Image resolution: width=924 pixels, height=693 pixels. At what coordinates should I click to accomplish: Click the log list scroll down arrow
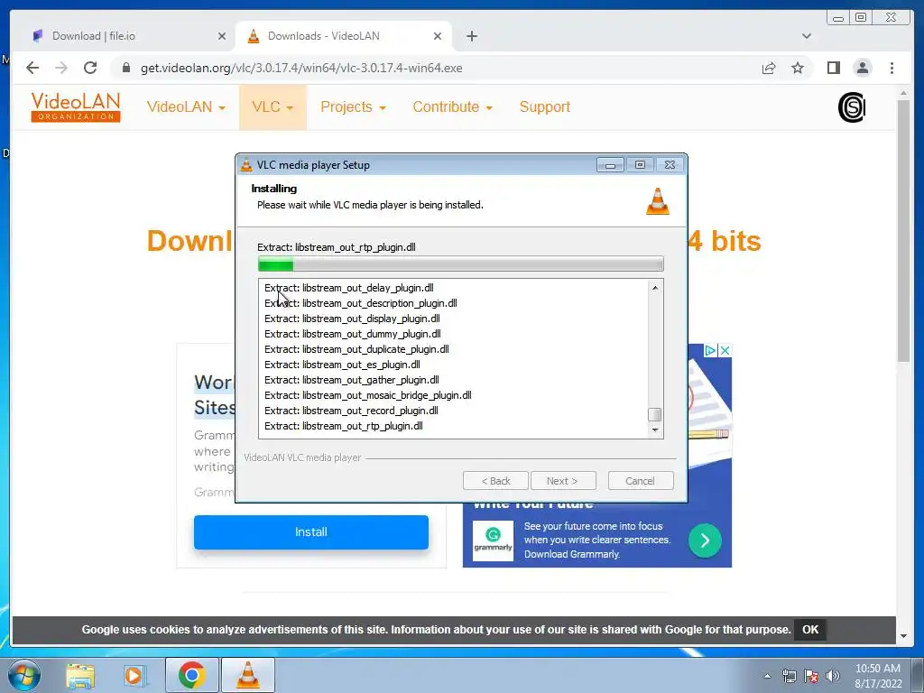point(655,430)
